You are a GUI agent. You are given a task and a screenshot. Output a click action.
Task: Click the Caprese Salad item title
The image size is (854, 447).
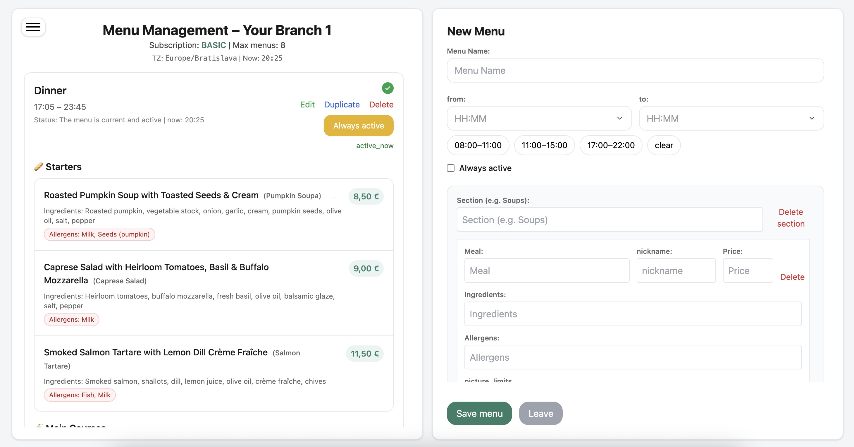point(156,273)
